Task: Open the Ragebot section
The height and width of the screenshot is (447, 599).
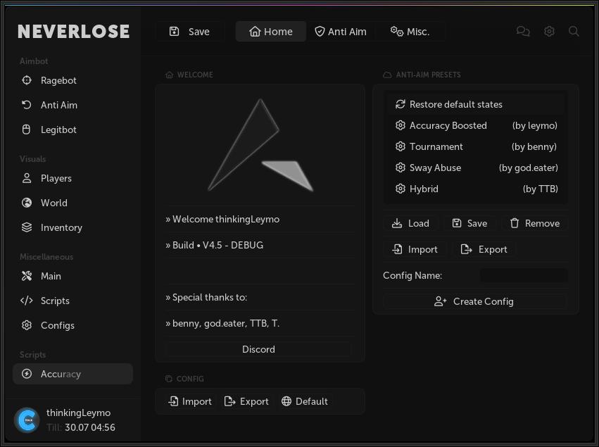Action: (58, 80)
